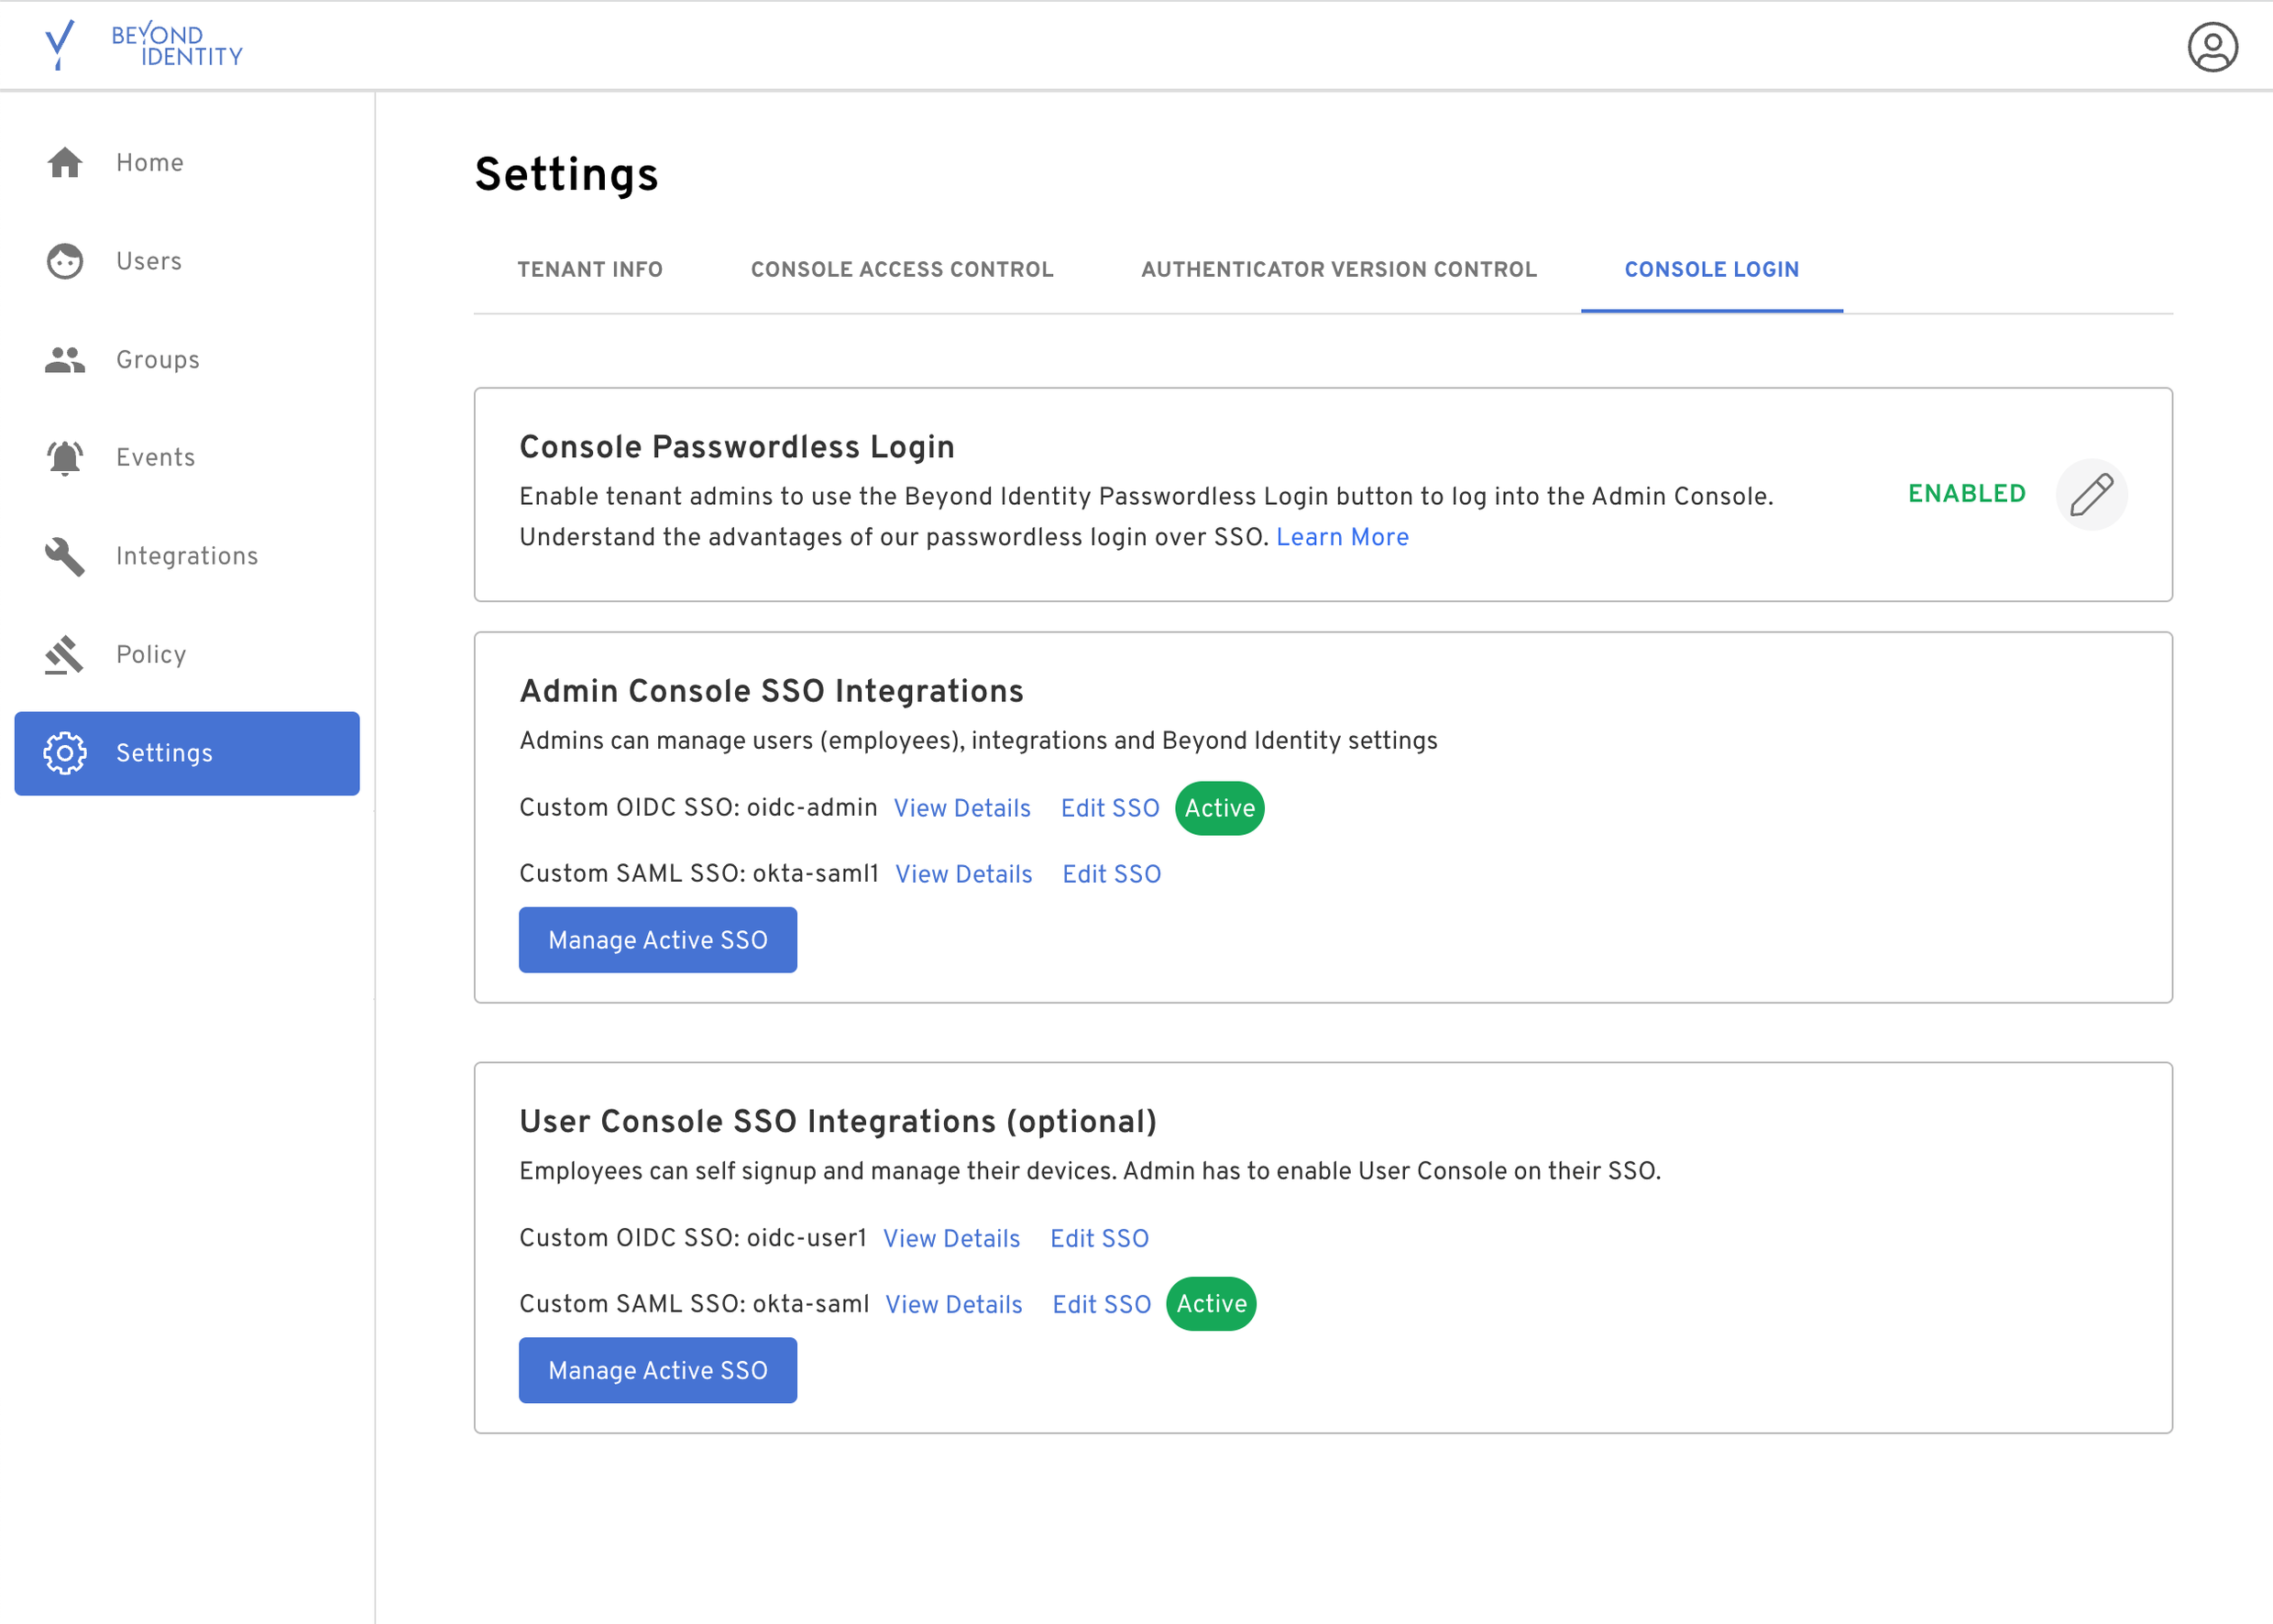Image resolution: width=2273 pixels, height=1624 pixels.
Task: Switch to the Tenant Info tab
Action: (590, 269)
